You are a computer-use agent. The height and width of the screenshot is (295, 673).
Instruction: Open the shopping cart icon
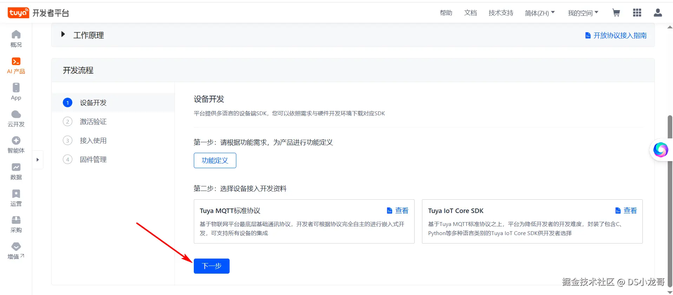[x=616, y=13]
